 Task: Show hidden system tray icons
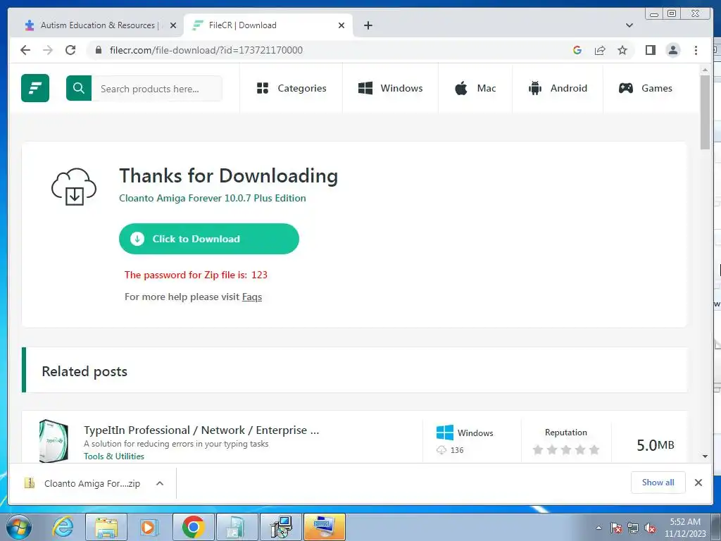tap(598, 528)
